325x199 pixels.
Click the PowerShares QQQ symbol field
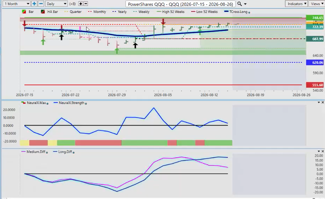coord(180,4)
